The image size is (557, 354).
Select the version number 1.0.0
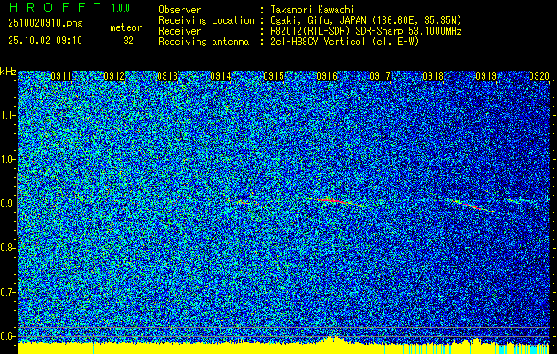click(x=120, y=7)
